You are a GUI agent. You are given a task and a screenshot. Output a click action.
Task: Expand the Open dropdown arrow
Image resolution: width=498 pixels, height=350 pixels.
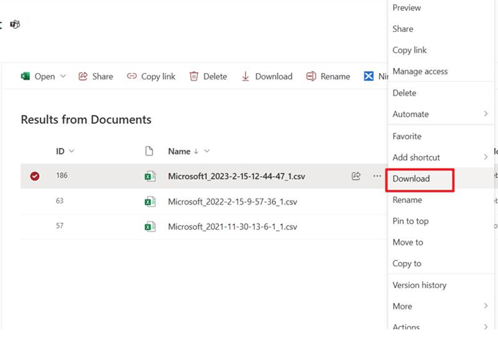coord(63,77)
